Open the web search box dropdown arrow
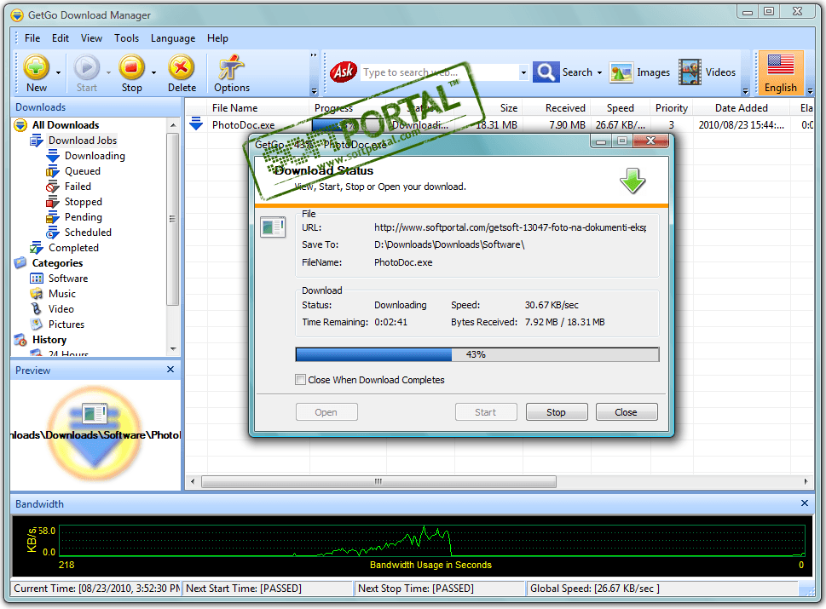Viewport: 826px width, 609px height. click(x=523, y=72)
